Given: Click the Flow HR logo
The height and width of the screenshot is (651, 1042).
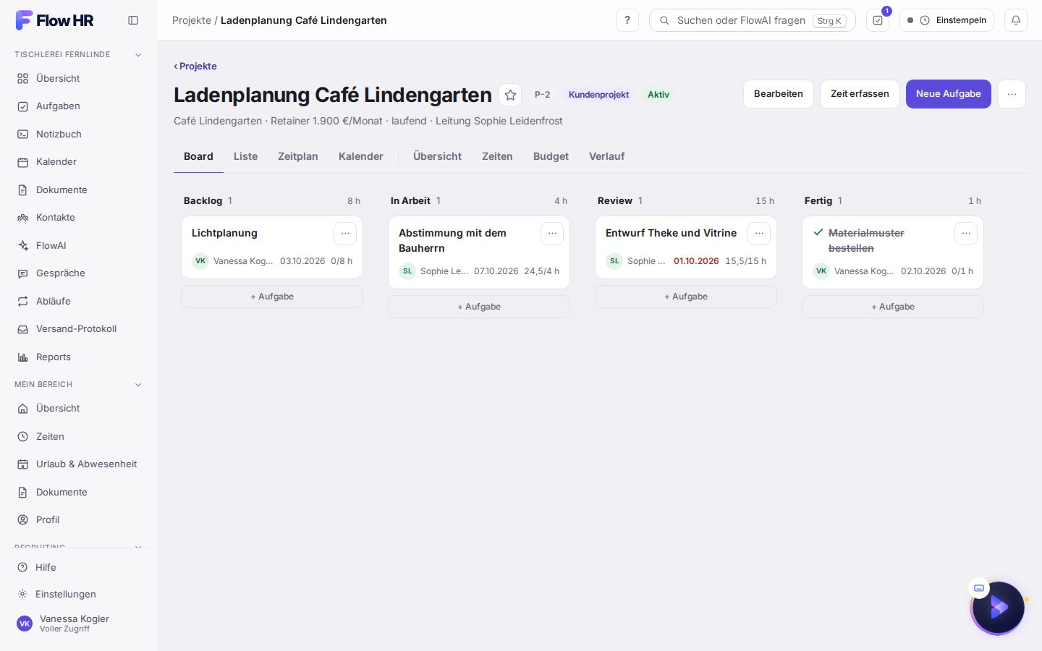Looking at the screenshot, I should pos(55,20).
